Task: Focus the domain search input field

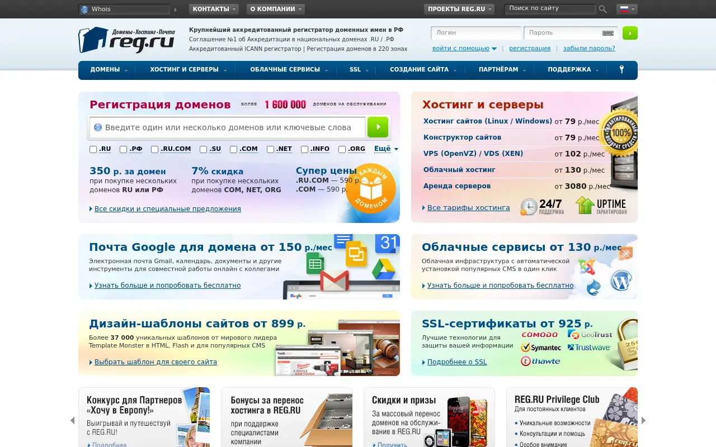Action: point(228,127)
